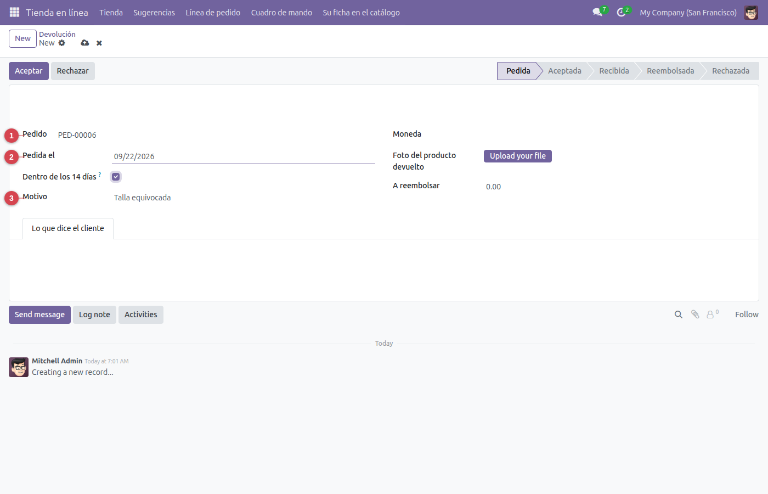Click the New record button

point(22,38)
